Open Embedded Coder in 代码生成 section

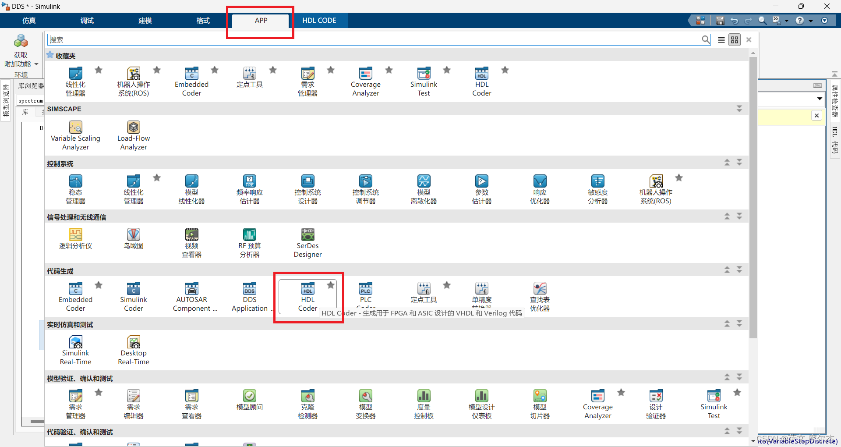75,297
